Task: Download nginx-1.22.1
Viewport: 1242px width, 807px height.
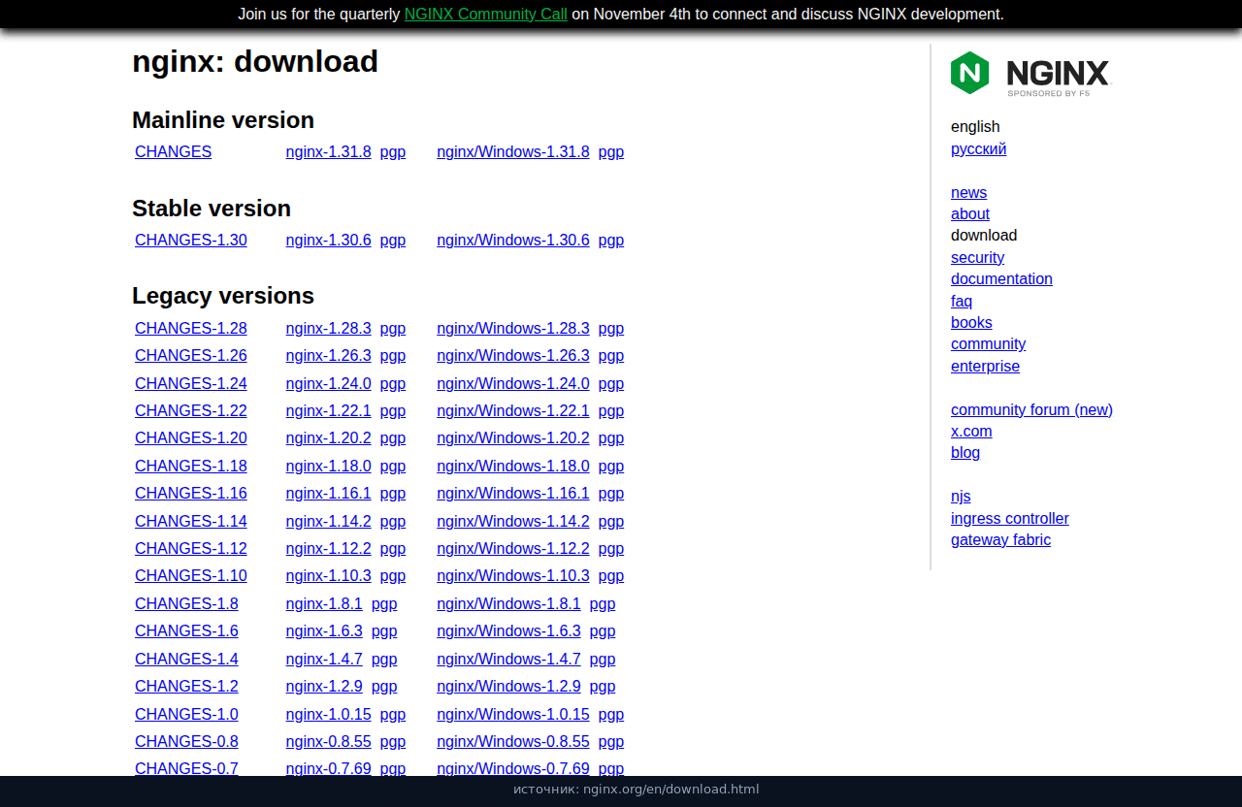Action: tap(328, 410)
